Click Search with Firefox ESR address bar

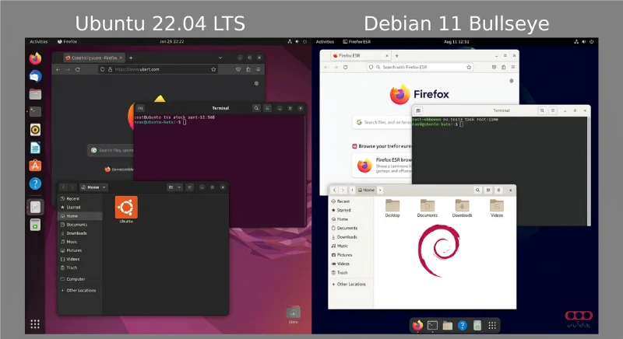[421, 68]
